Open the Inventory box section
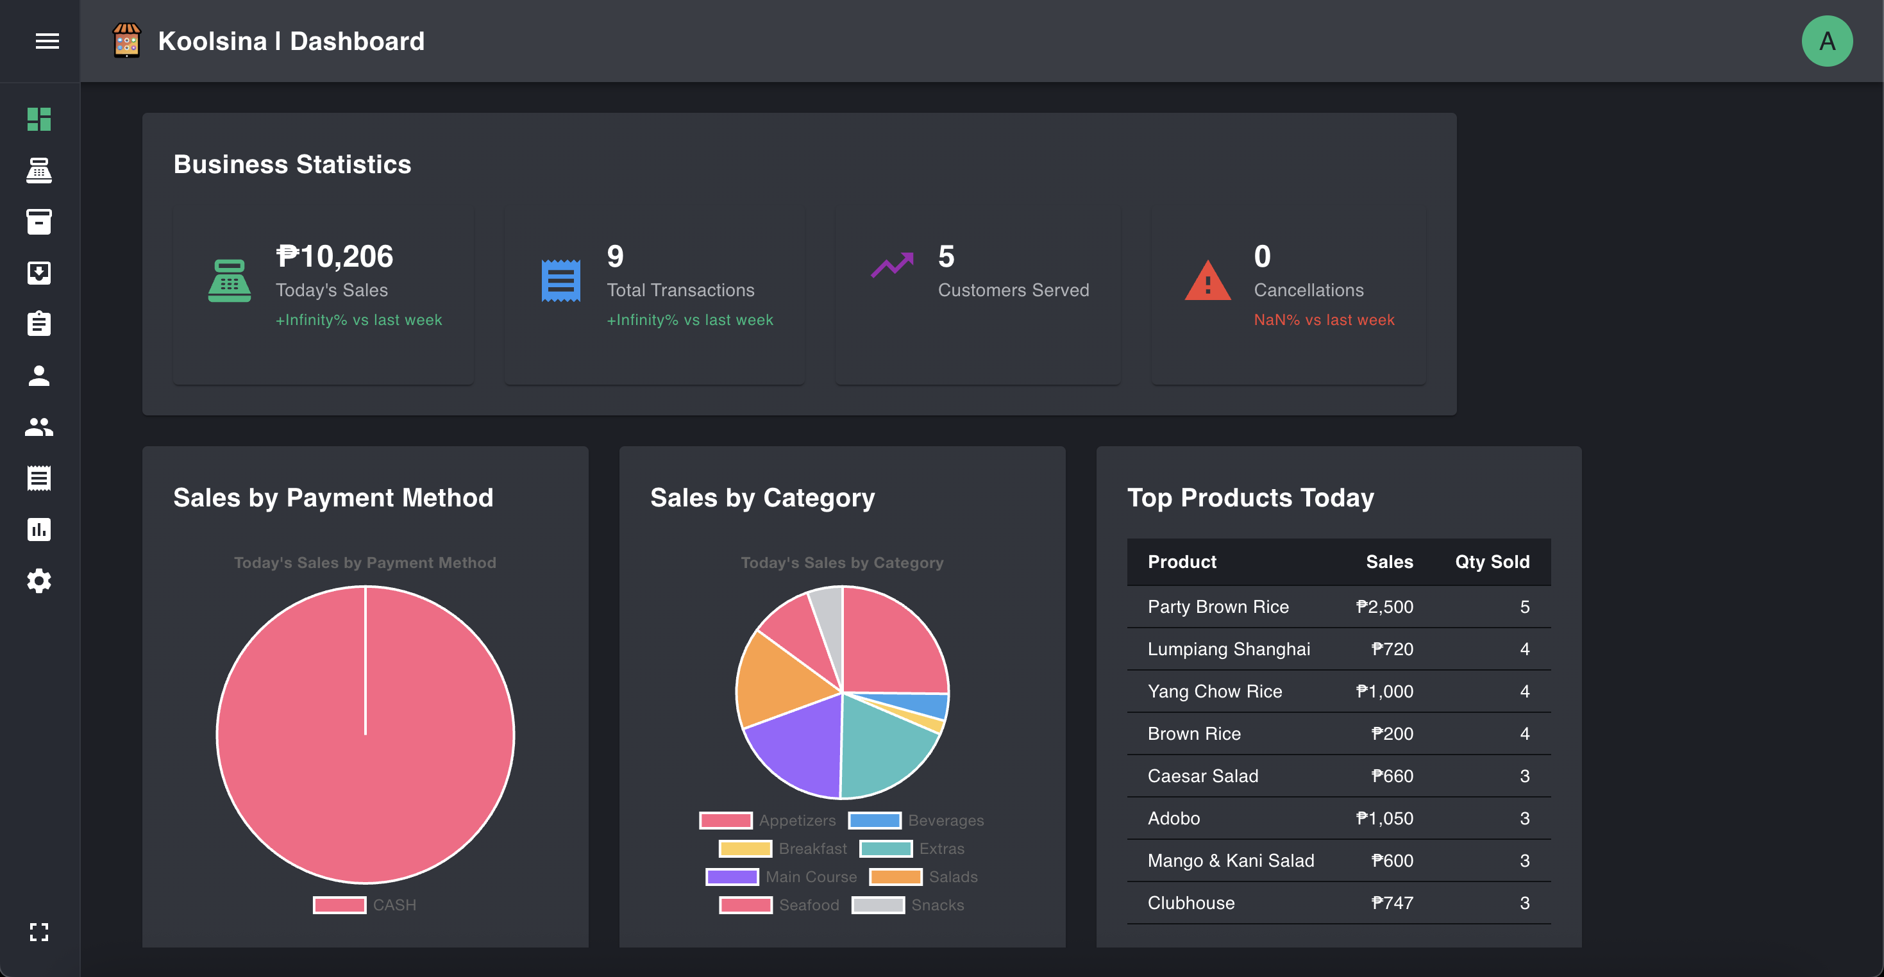The image size is (1884, 977). (x=38, y=222)
